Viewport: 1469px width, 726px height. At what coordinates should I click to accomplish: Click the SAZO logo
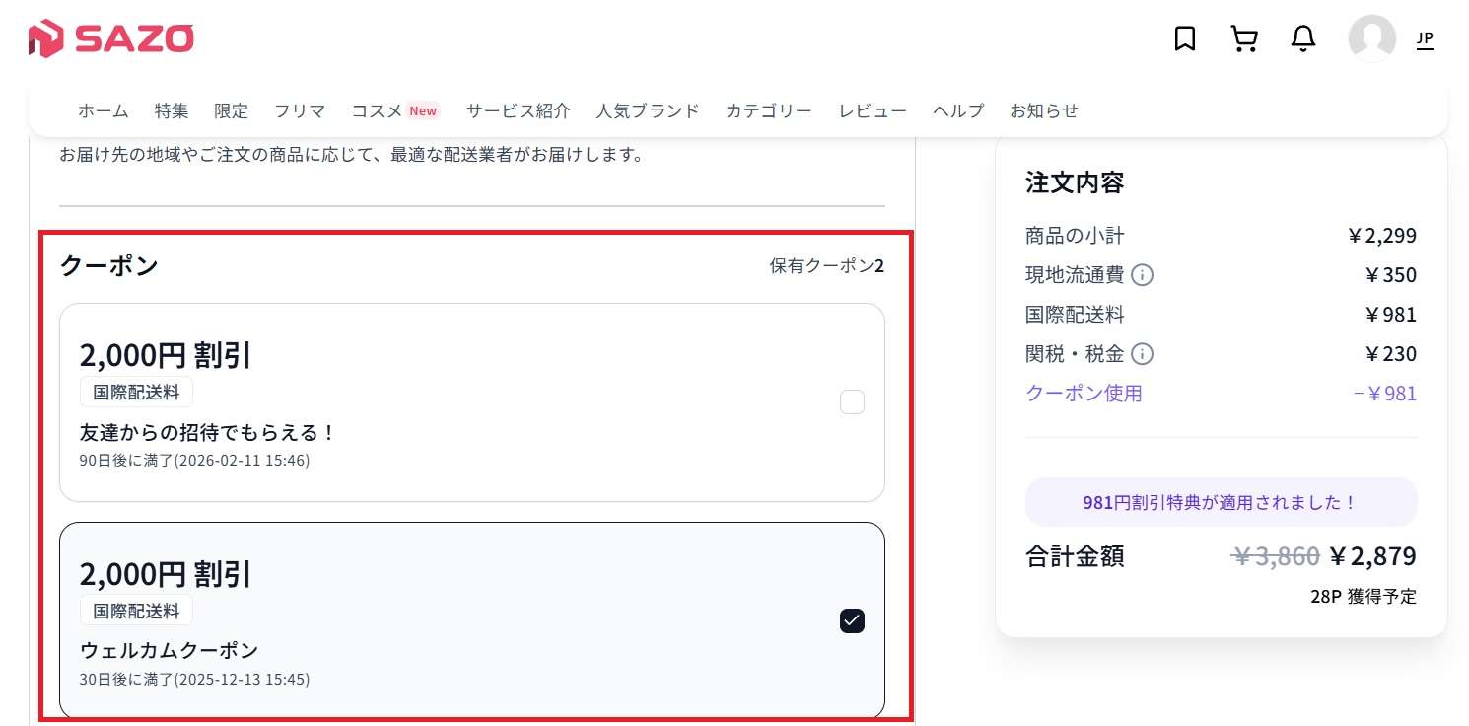[x=110, y=38]
